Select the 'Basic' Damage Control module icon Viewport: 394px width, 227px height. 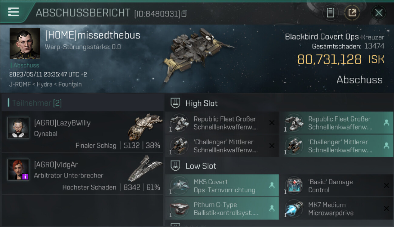click(294, 186)
